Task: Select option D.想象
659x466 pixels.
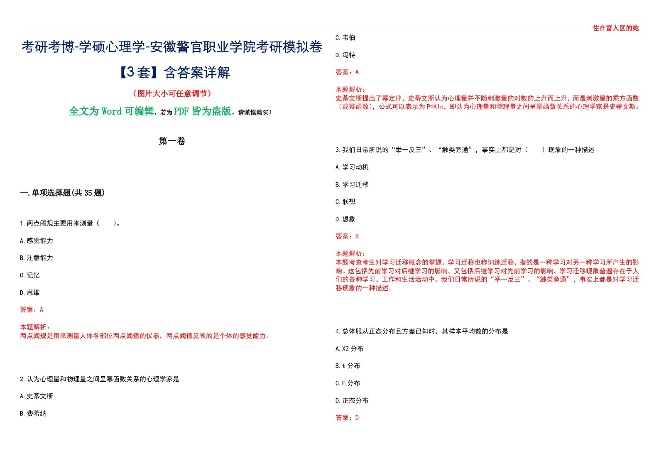Action: click(x=345, y=219)
